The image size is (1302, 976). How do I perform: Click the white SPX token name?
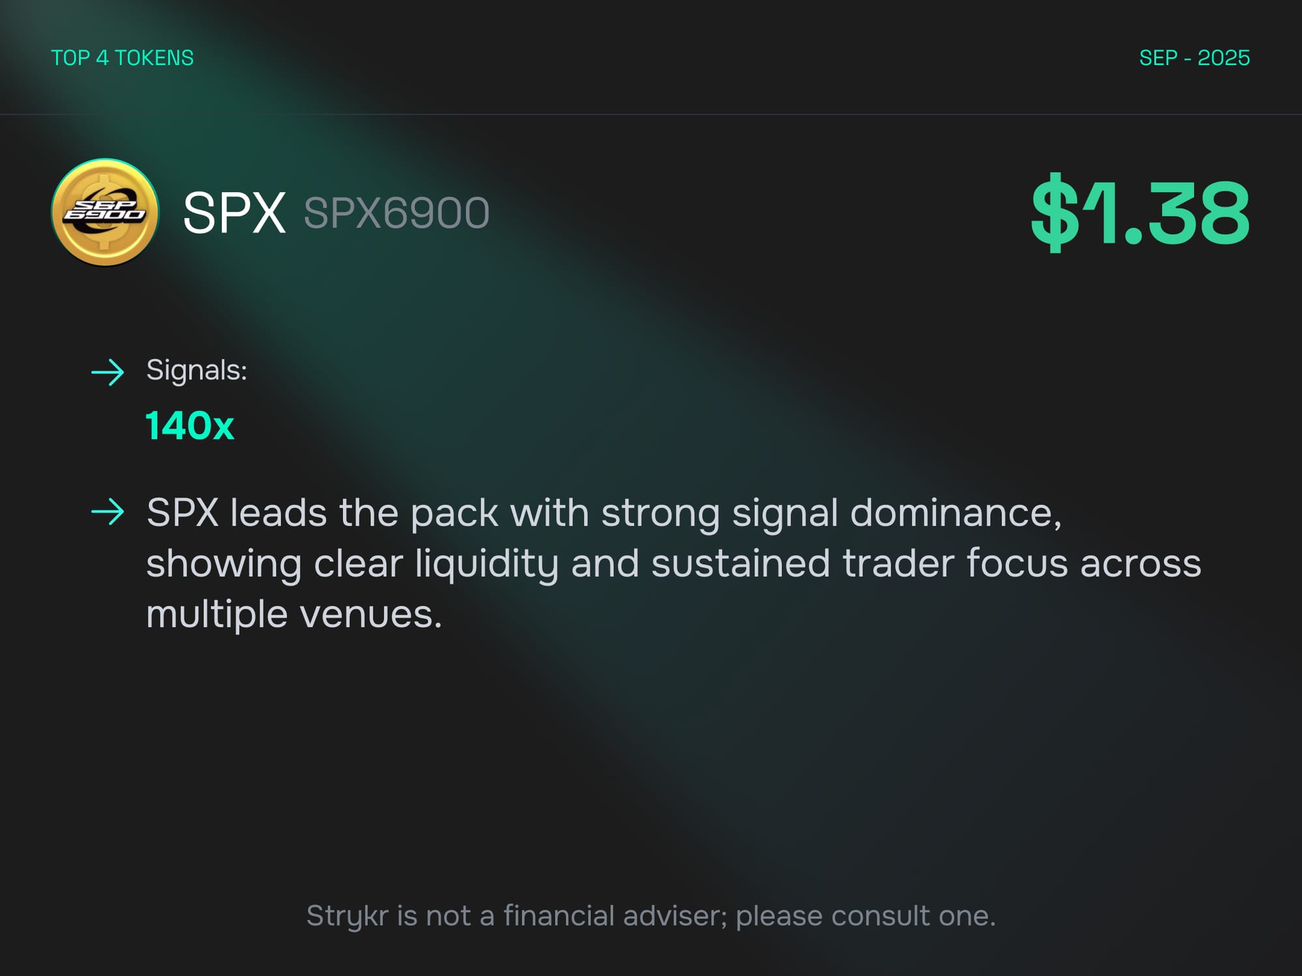point(234,213)
